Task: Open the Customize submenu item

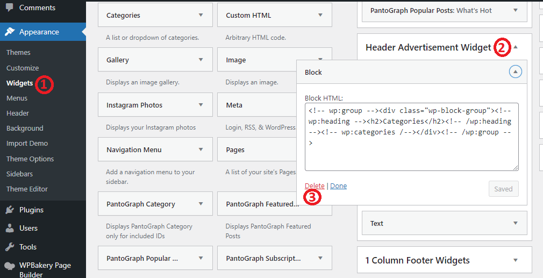Action: pyautogui.click(x=23, y=68)
